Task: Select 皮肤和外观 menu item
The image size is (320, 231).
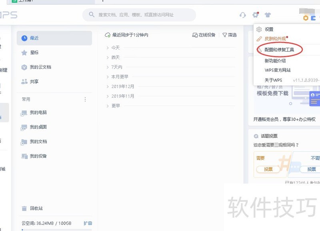Action: coord(275,39)
